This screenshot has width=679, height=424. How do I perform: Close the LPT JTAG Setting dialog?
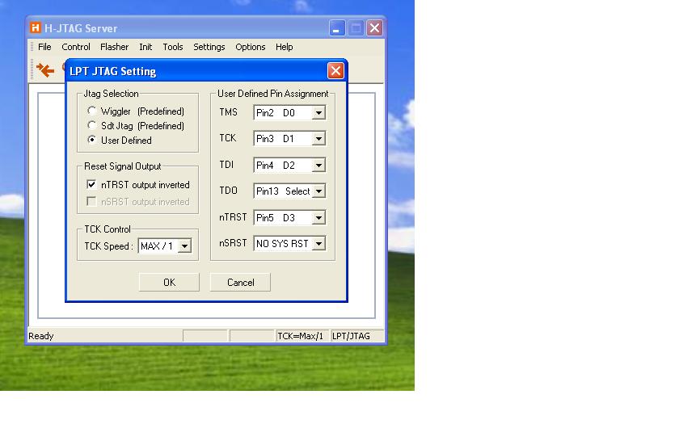point(335,70)
